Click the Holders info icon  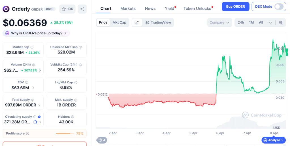click(72, 117)
